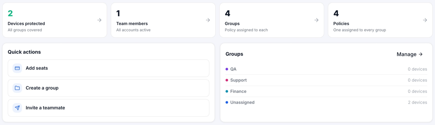The image size is (435, 125).
Task: Open the Add seats quick action
Action: (108, 68)
